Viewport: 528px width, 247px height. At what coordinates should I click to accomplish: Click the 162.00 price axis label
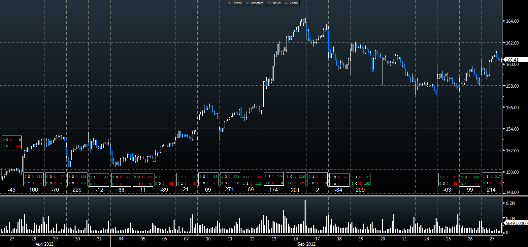point(512,43)
